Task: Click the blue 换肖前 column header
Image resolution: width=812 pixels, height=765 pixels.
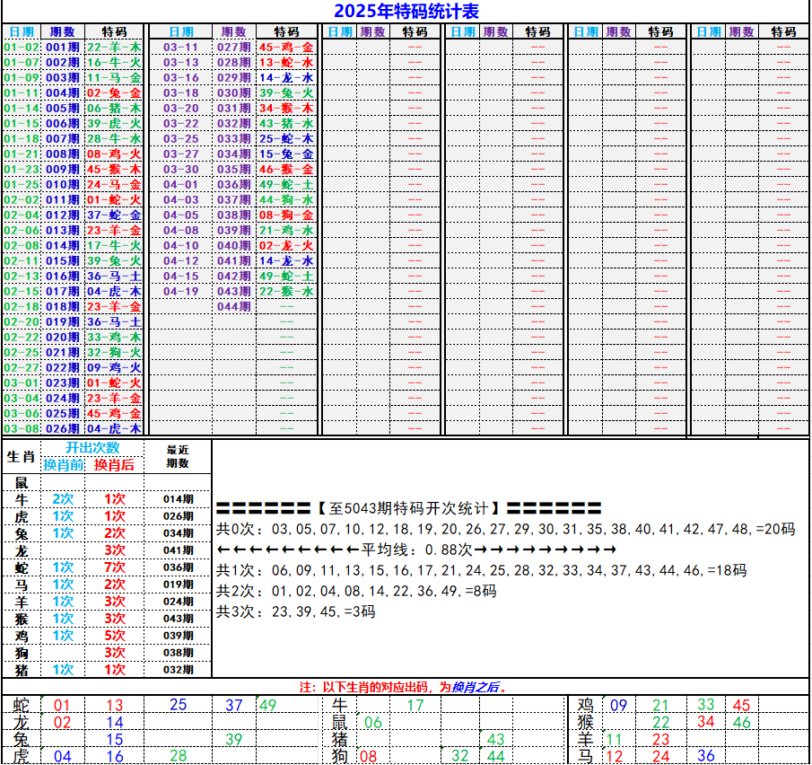Action: (x=63, y=464)
